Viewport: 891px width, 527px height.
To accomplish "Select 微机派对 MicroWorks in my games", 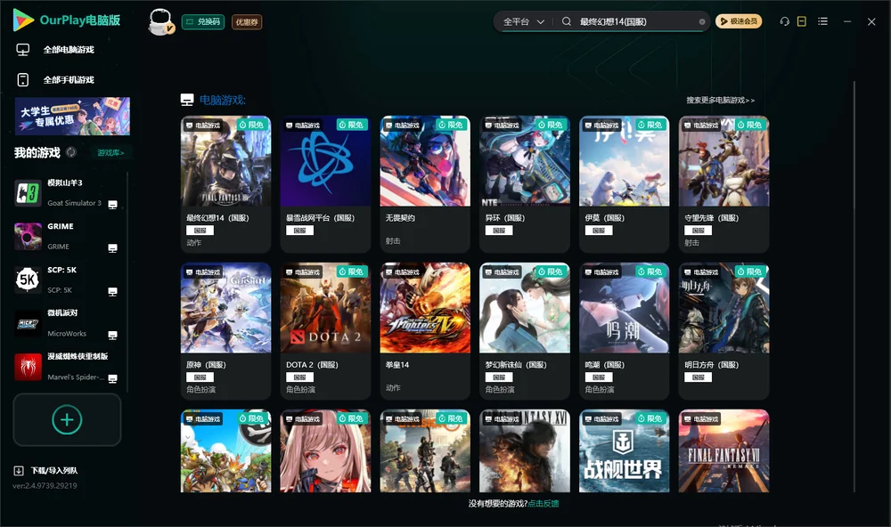I will 66,323.
